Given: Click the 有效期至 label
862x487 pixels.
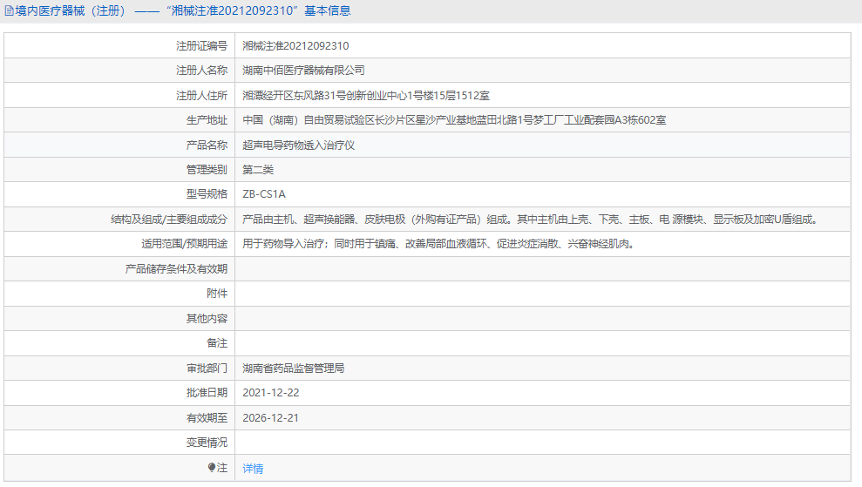Looking at the screenshot, I should 207,418.
